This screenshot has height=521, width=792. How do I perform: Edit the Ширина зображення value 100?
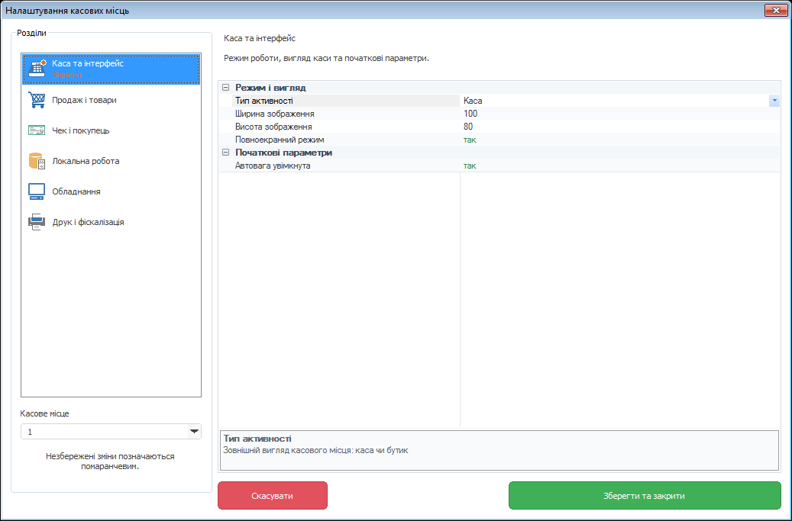[470, 114]
